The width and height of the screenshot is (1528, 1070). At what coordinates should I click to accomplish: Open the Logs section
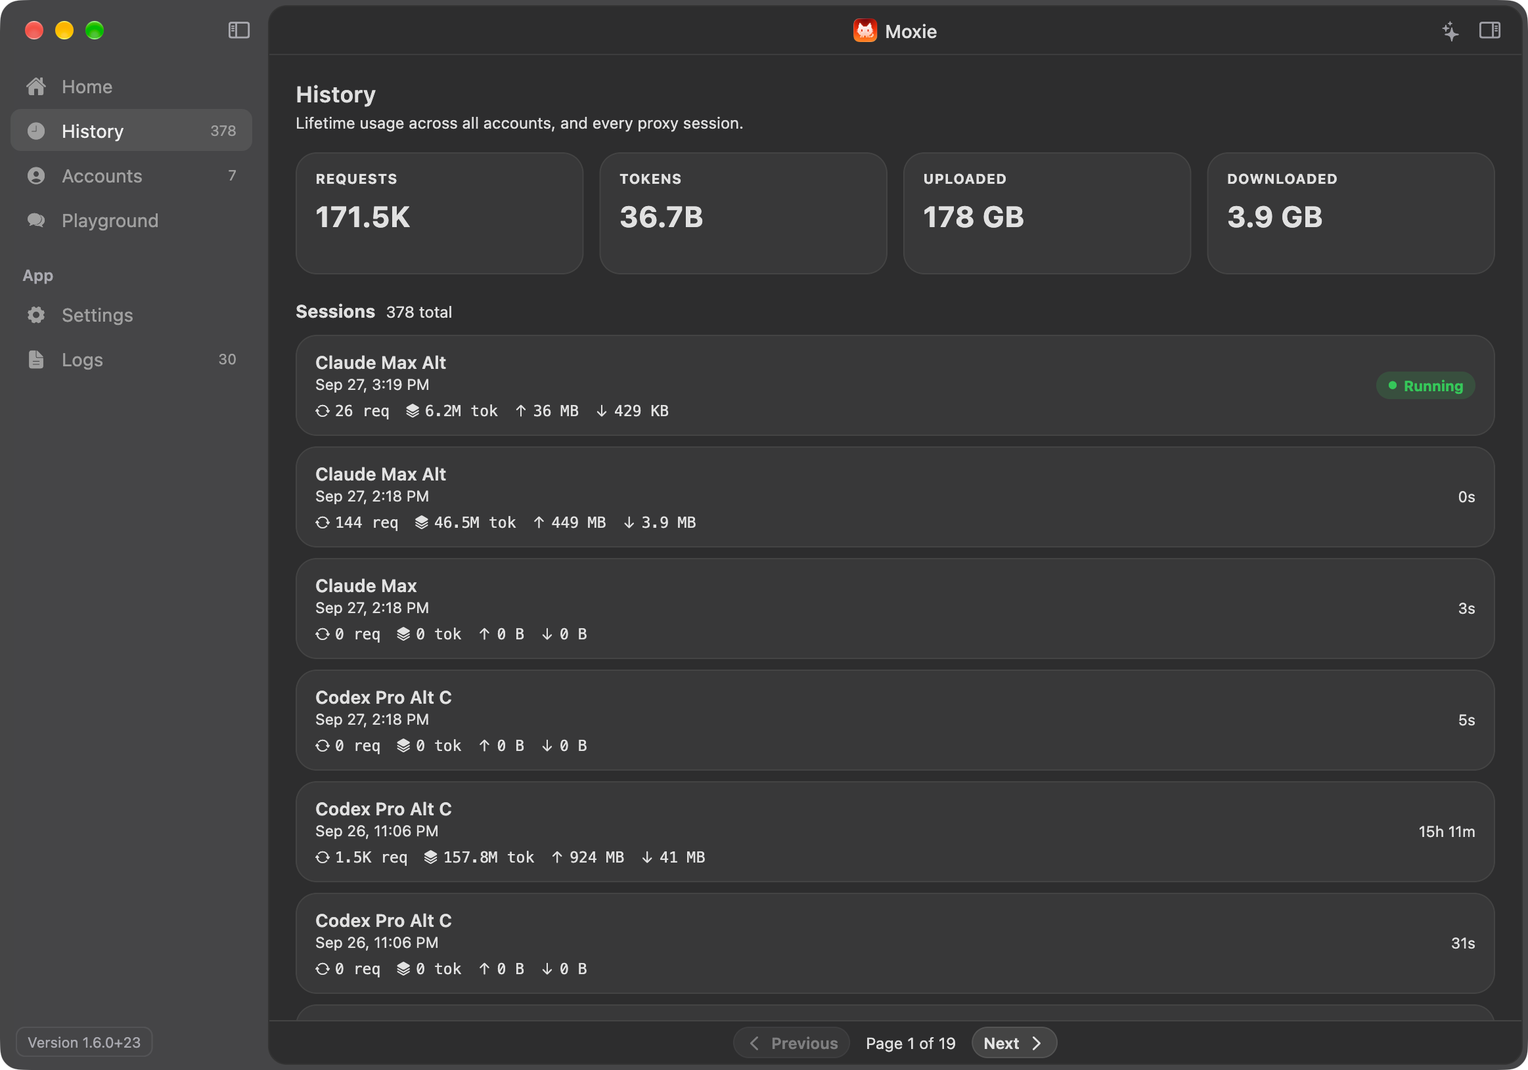(x=131, y=359)
